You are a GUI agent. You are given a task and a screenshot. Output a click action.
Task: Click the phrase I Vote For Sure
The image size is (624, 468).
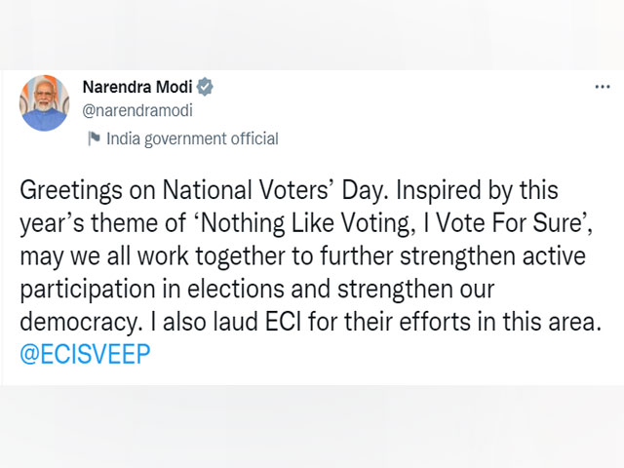503,223
